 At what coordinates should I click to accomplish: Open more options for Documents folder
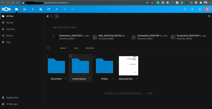coord(65,79)
